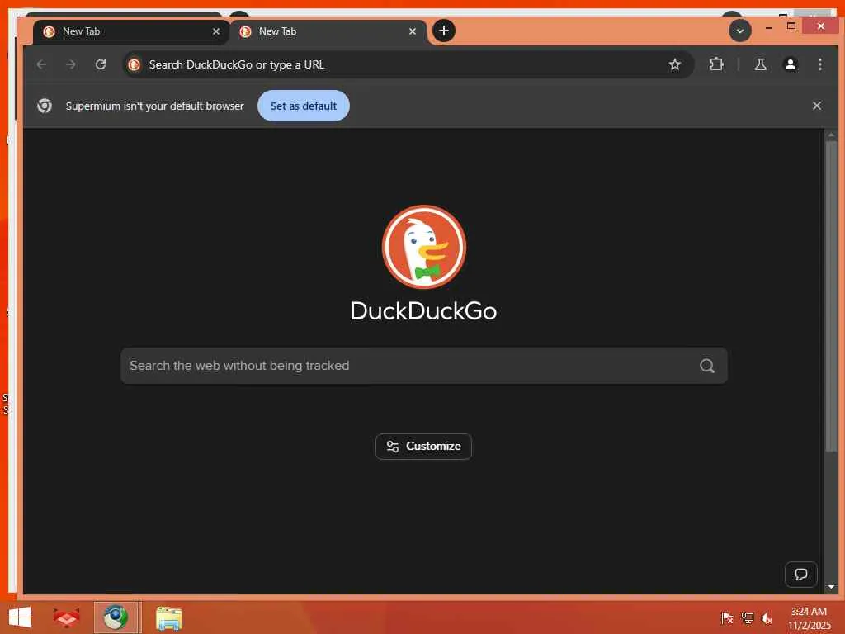The height and width of the screenshot is (634, 845).
Task: Click the Supermium taskbar icon
Action: tap(116, 617)
